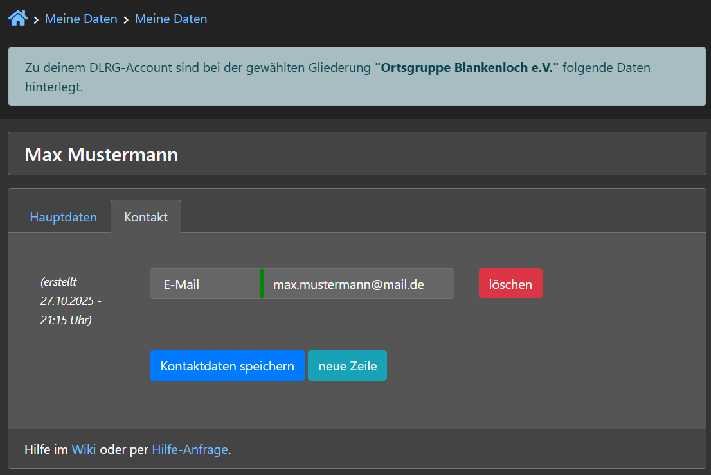The width and height of the screenshot is (711, 475).
Task: Click the green validation bar beside the email
Action: pos(262,284)
